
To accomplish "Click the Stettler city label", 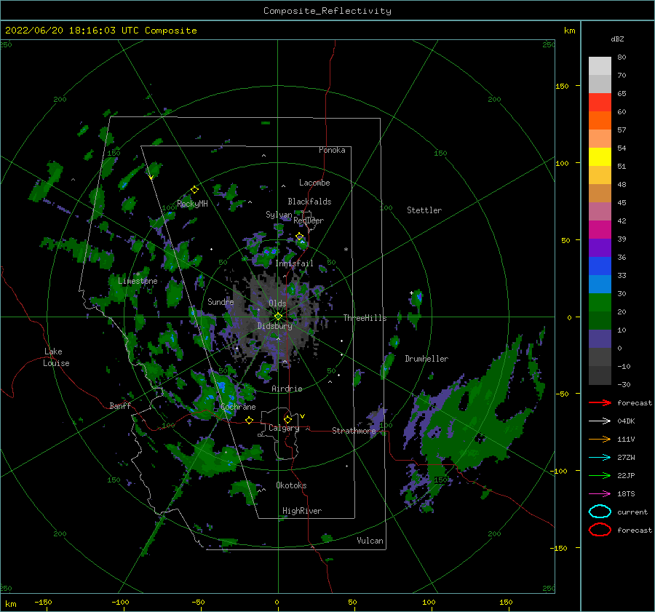I will click(x=424, y=210).
